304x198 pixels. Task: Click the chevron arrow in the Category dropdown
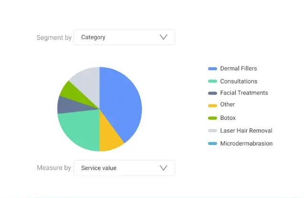(163, 37)
